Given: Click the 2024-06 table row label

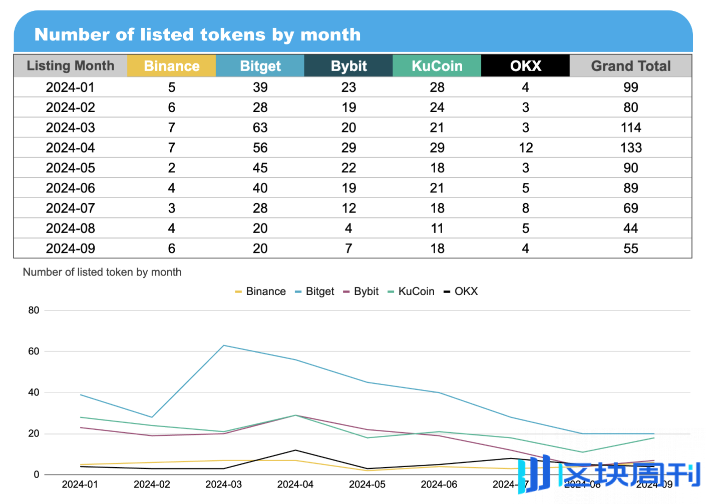Looking at the screenshot, I should pyautogui.click(x=70, y=188).
